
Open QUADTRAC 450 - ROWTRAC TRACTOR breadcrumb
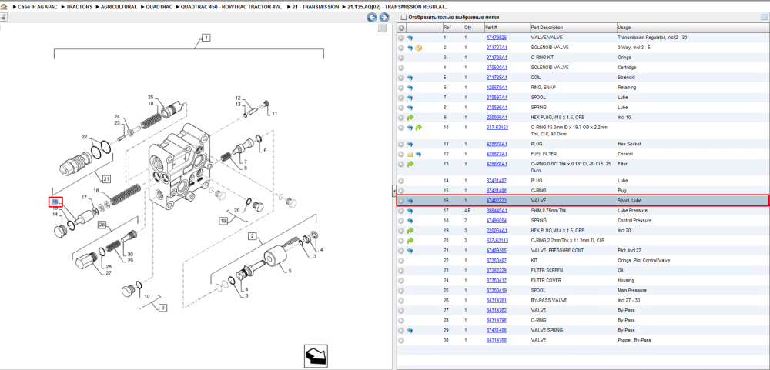click(232, 8)
